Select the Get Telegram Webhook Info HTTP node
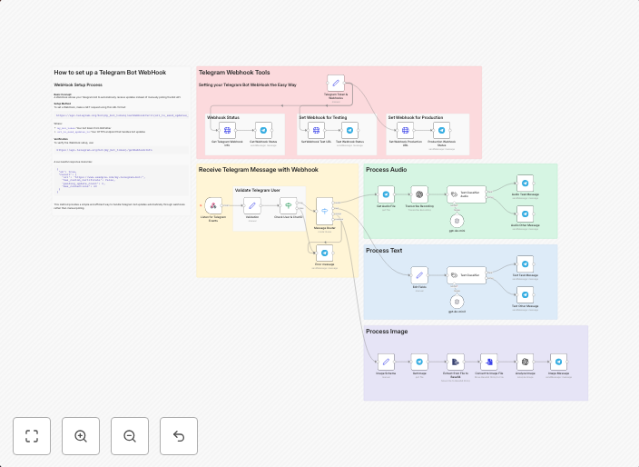 [x=226, y=130]
